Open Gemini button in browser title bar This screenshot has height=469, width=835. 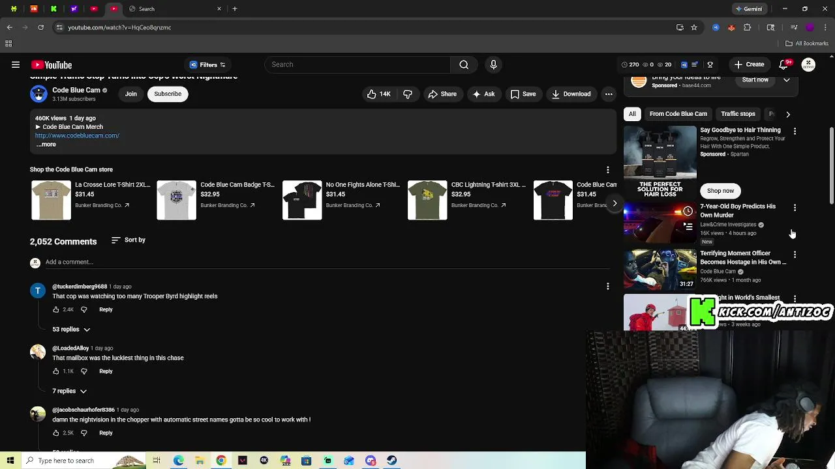pos(749,9)
